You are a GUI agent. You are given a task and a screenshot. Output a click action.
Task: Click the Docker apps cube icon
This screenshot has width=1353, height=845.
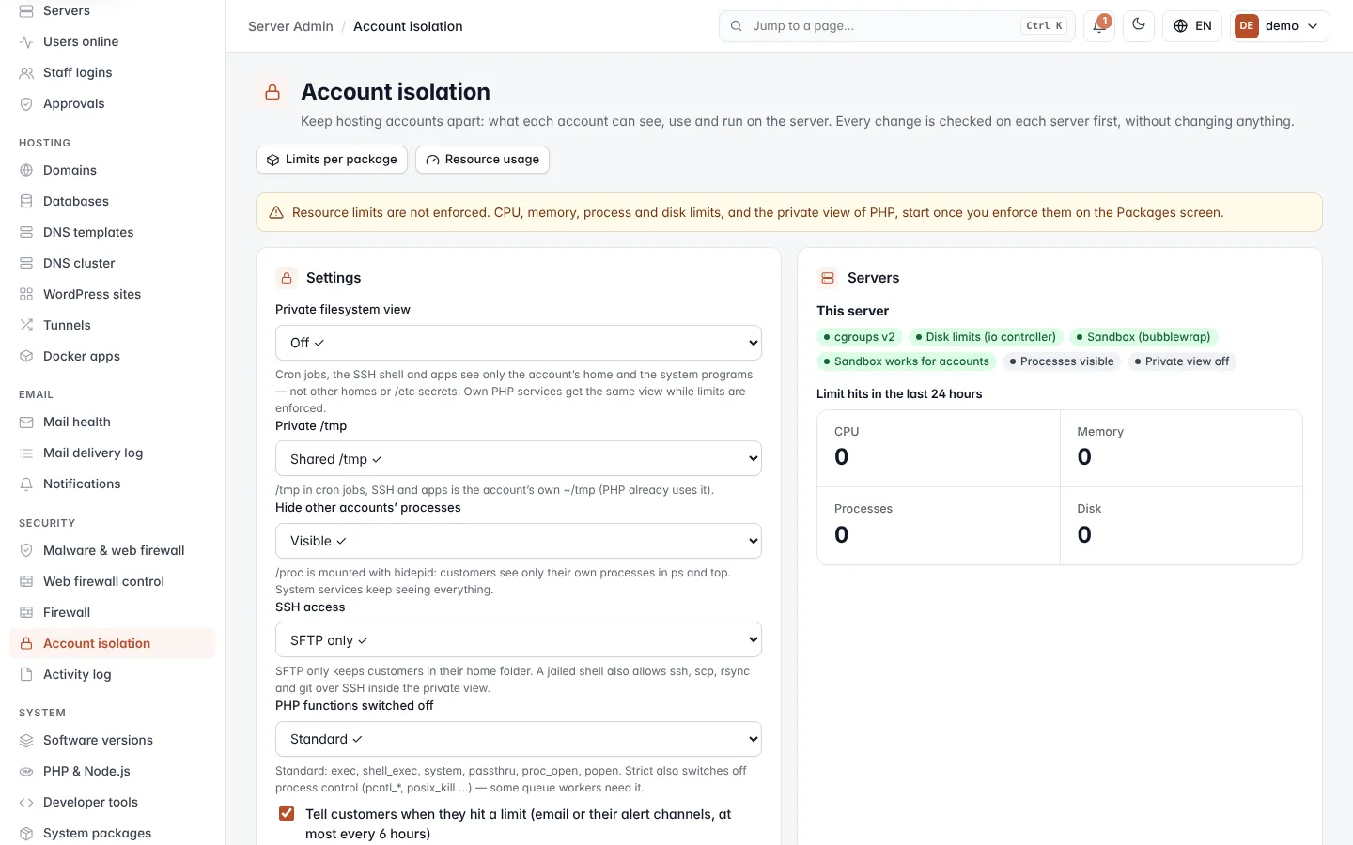26,356
